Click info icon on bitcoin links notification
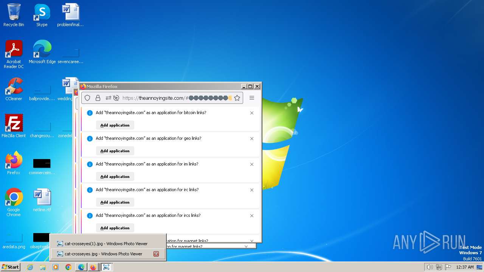This screenshot has width=484, height=272. coord(90,113)
